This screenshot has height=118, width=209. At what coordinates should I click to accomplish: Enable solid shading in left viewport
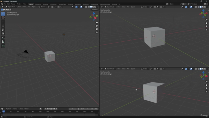[x=91, y=7]
